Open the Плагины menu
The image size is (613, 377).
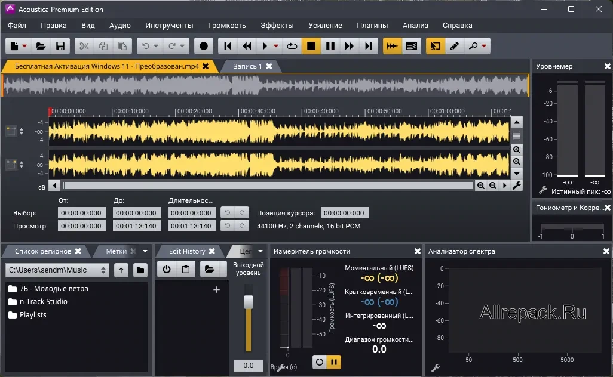[372, 26]
